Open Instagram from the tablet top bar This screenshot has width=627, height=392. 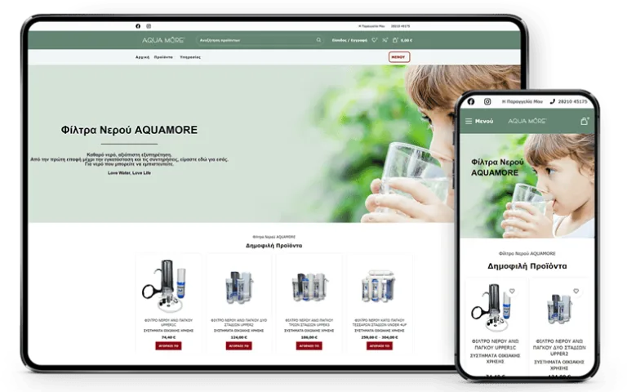point(149,26)
